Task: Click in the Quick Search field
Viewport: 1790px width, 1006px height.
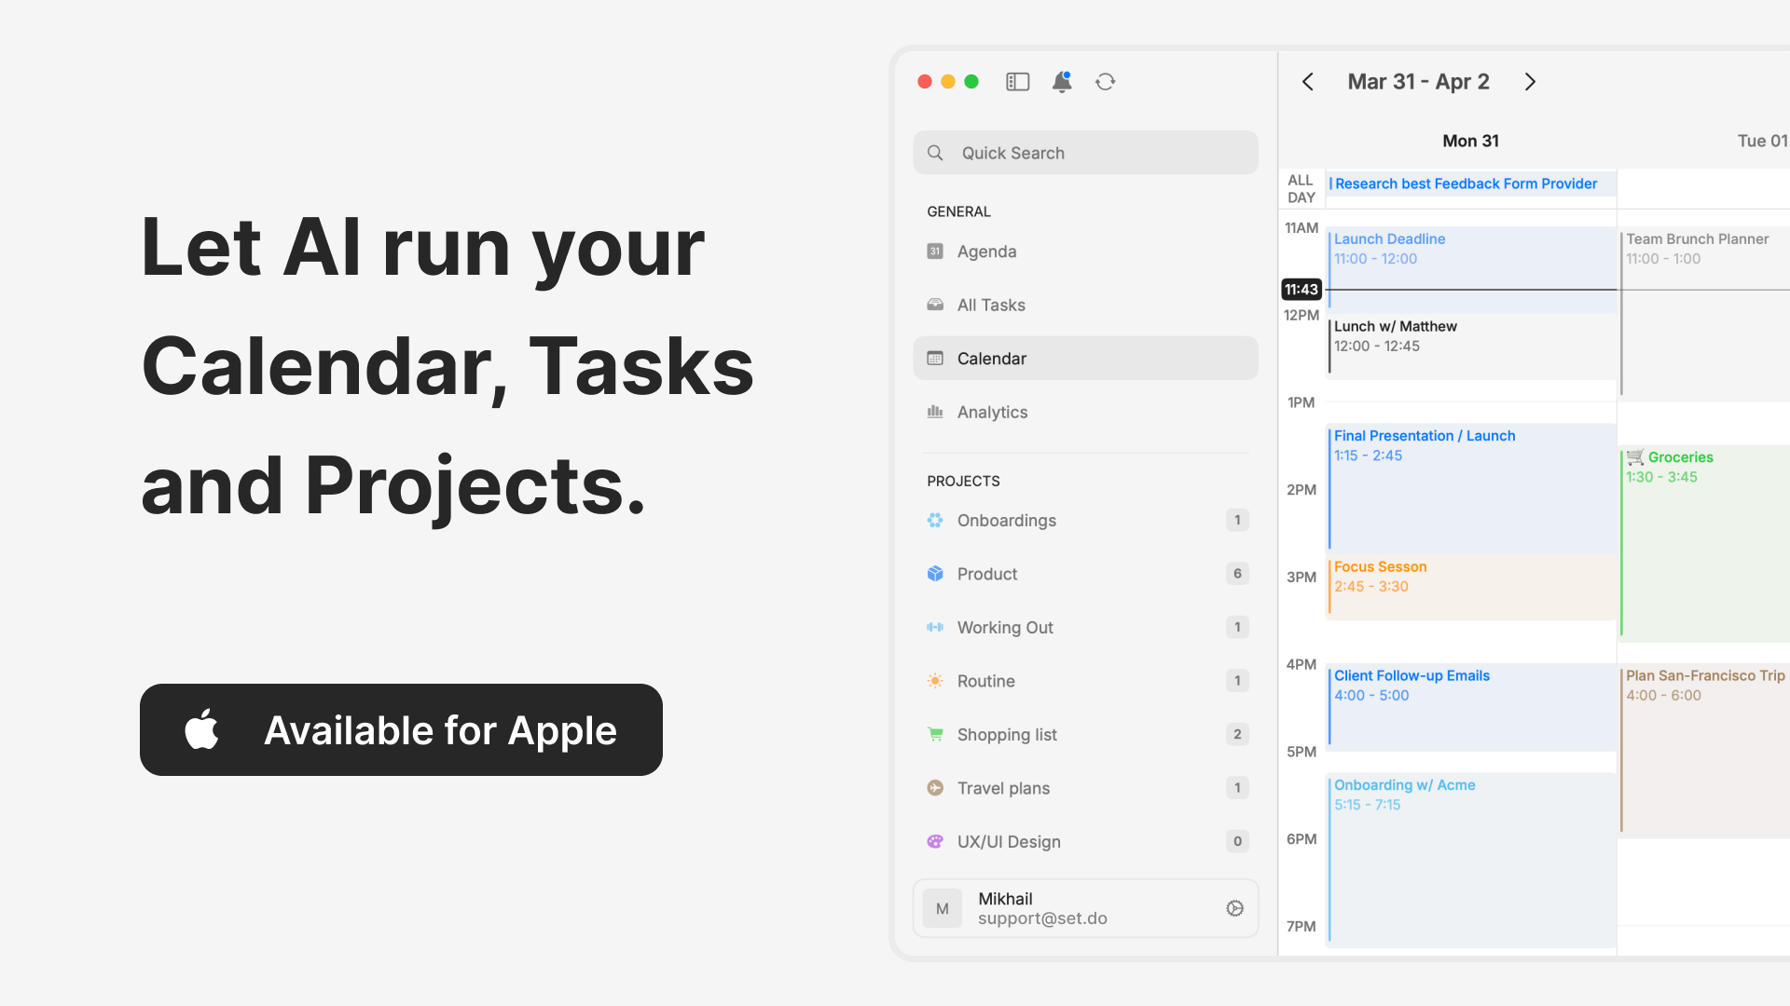Action: click(x=1085, y=153)
